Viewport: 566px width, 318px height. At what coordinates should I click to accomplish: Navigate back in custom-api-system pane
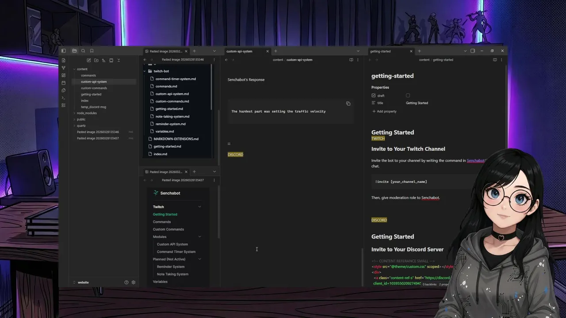click(x=226, y=60)
